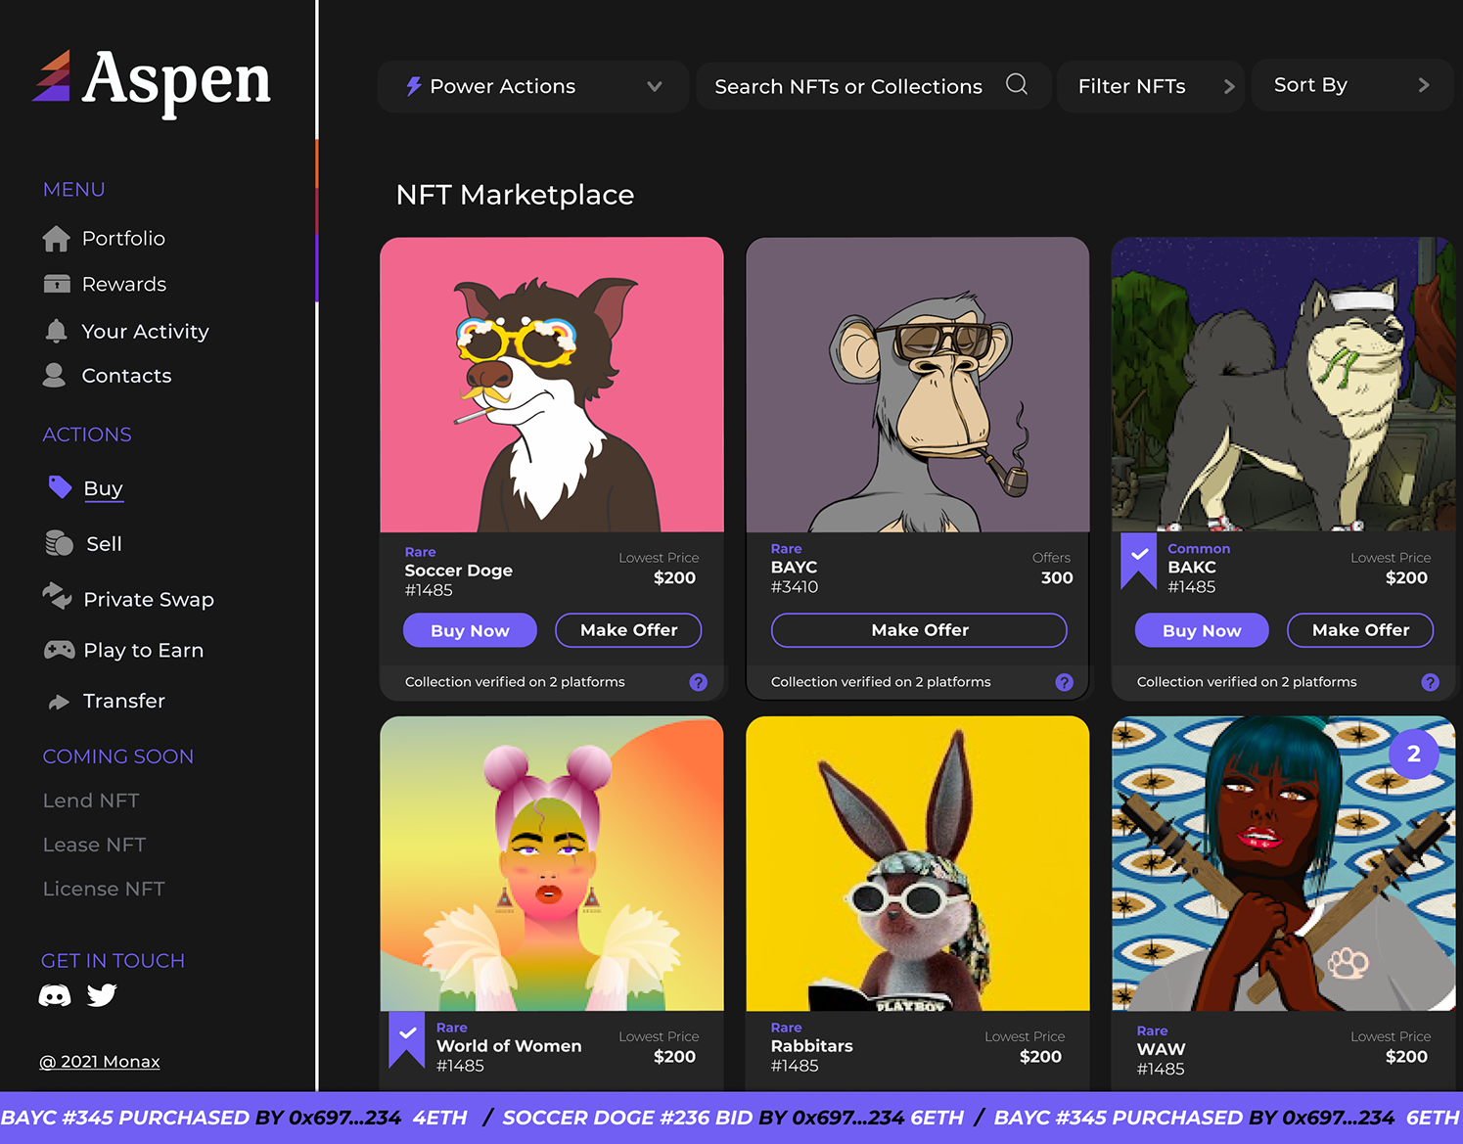This screenshot has height=1144, width=1463.
Task: Click the Play to Earn gamepad icon
Action: 59,650
